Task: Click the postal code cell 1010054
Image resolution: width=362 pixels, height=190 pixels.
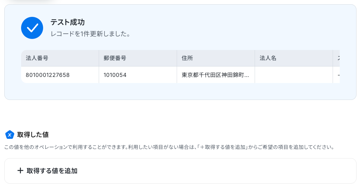Action: (x=138, y=75)
